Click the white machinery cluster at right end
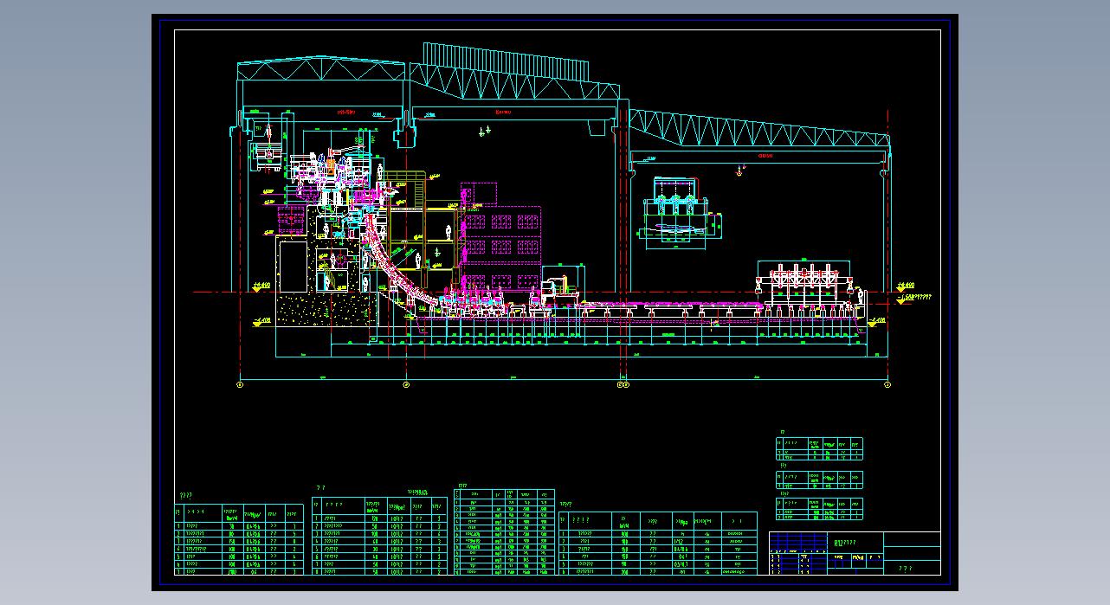The height and width of the screenshot is (605, 1110). pyautogui.click(x=805, y=281)
